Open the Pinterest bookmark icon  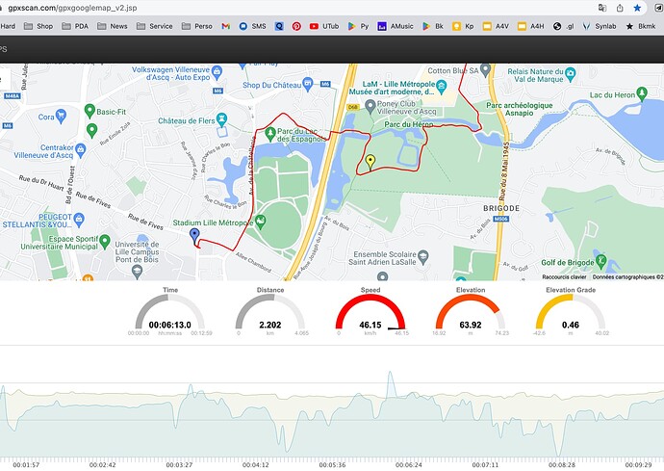click(296, 26)
